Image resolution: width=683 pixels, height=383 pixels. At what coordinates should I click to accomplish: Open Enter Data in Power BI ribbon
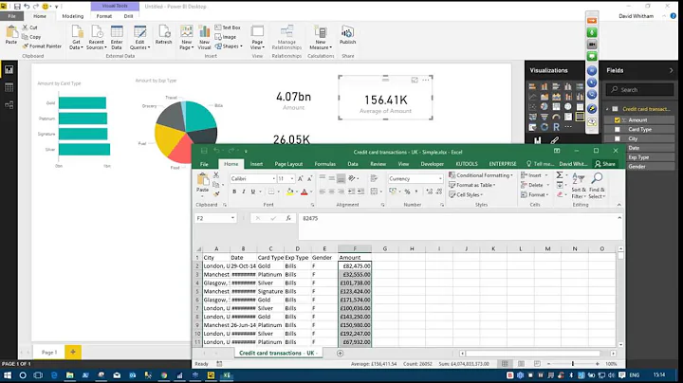[x=117, y=37]
